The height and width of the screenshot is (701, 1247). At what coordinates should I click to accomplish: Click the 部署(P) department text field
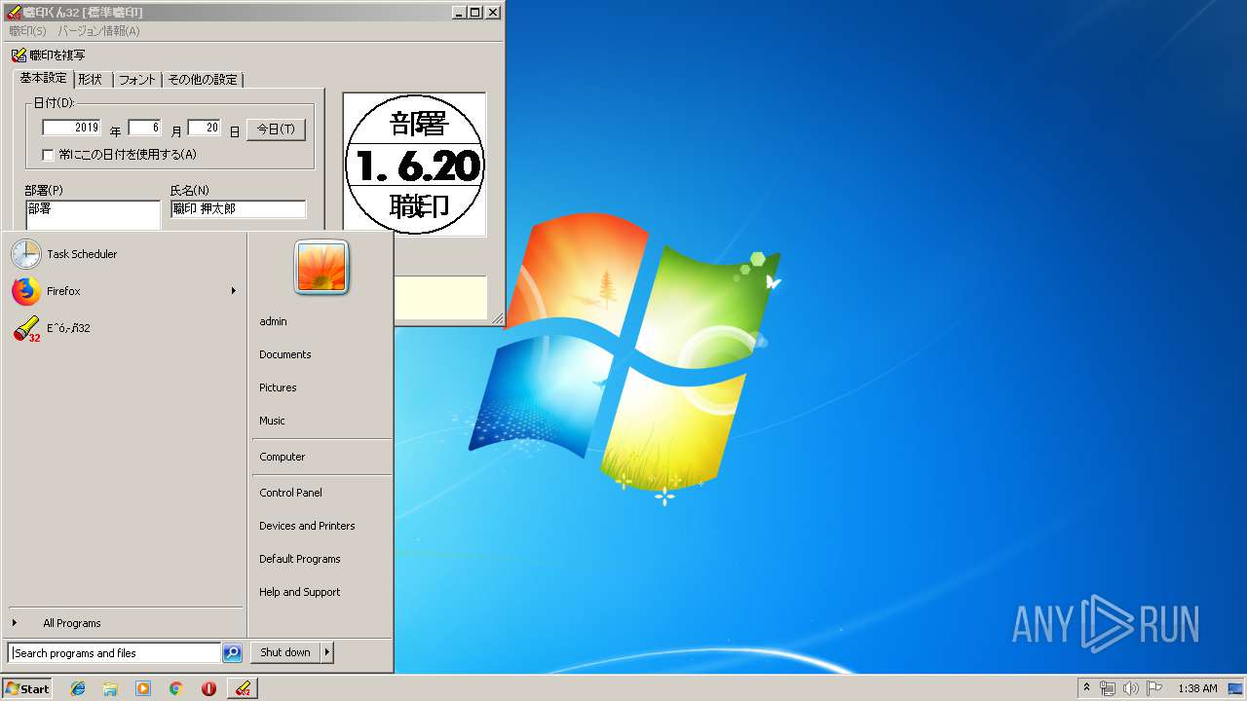(93, 215)
